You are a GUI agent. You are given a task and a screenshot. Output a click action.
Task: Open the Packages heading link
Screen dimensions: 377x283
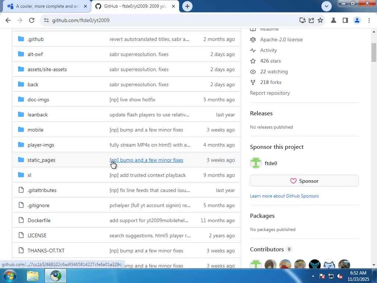tap(262, 216)
